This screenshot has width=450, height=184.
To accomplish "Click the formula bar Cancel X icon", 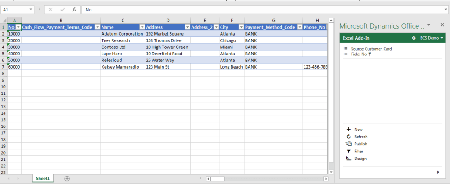I will pos(51,9).
